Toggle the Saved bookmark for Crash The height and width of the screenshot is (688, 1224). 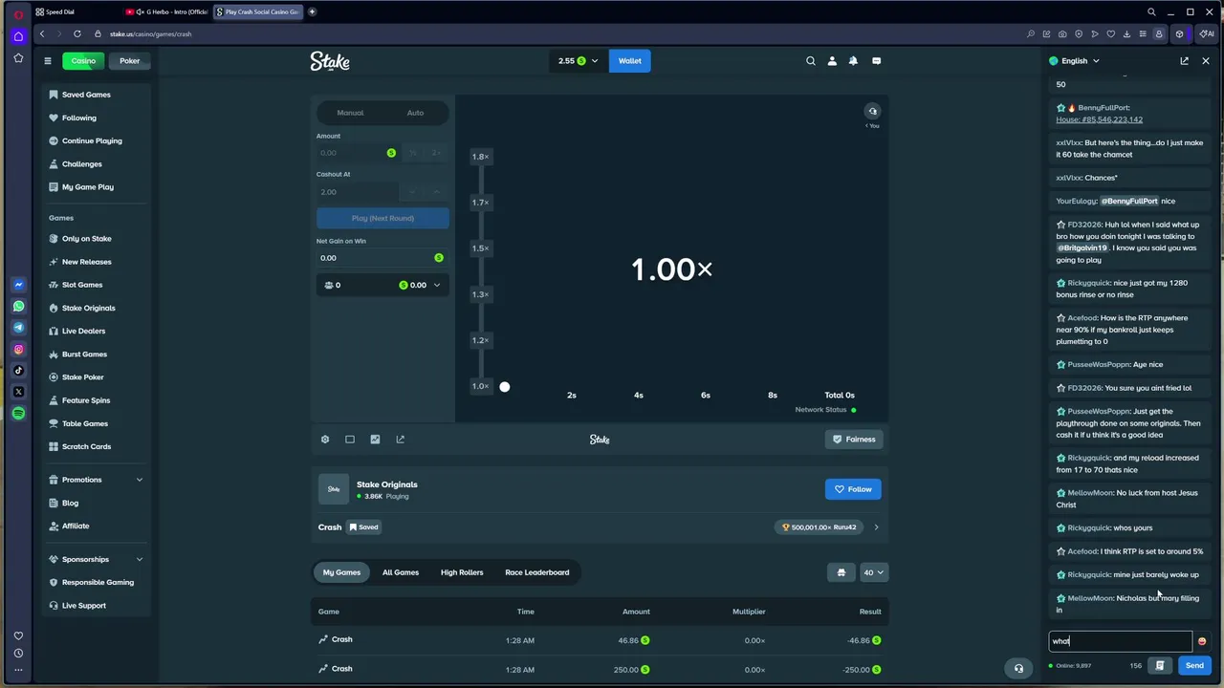tap(363, 527)
